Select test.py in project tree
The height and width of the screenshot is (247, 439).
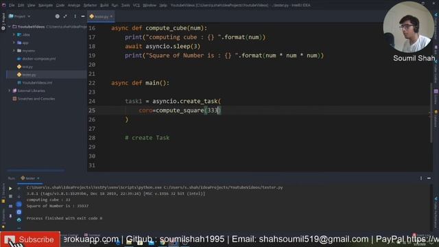coord(27,67)
